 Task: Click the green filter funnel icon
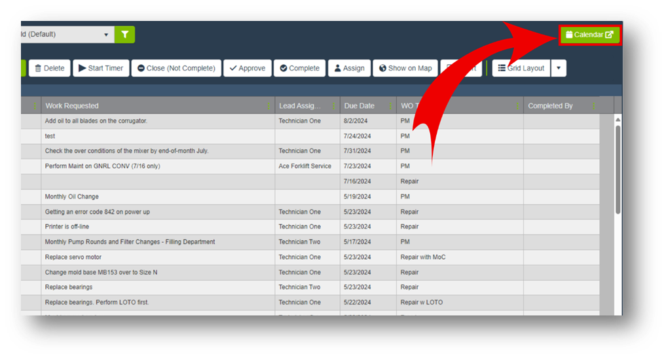124,35
